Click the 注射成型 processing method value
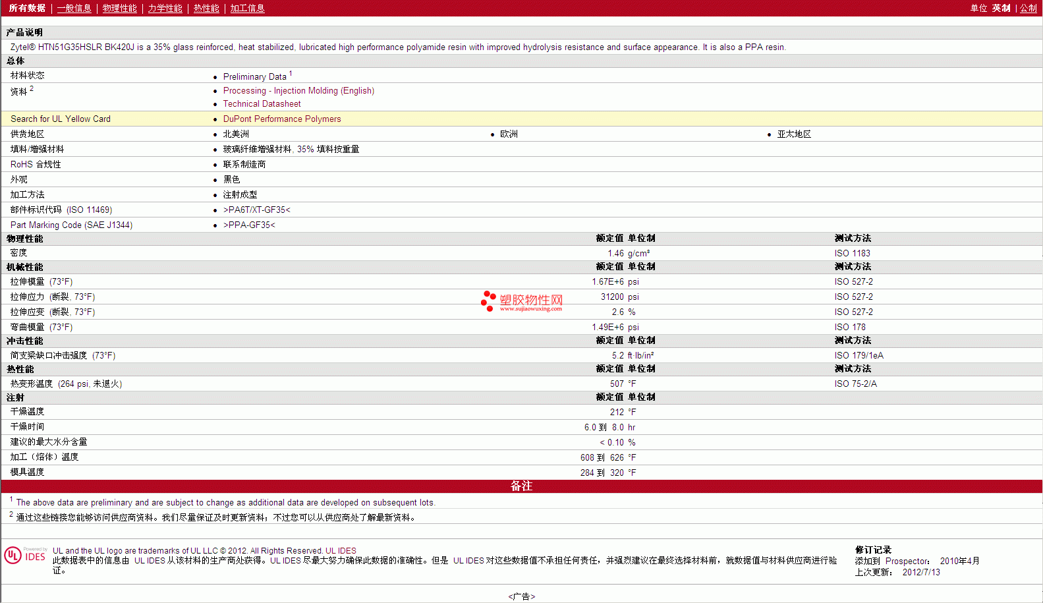This screenshot has height=603, width=1043. click(240, 195)
